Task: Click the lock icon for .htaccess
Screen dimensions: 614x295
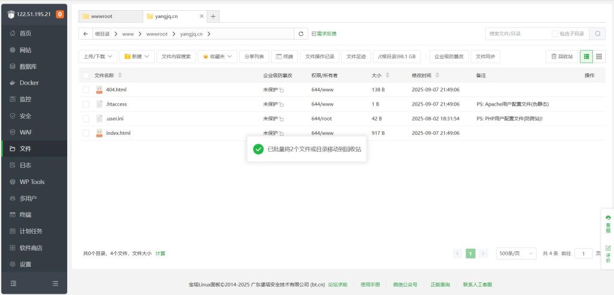Action: (x=281, y=104)
